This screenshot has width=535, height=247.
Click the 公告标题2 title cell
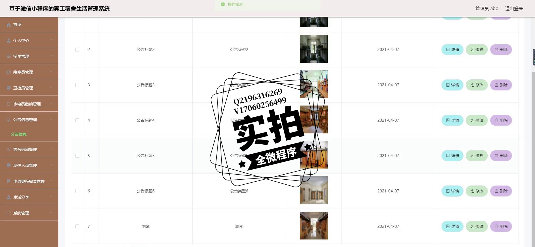[145, 50]
